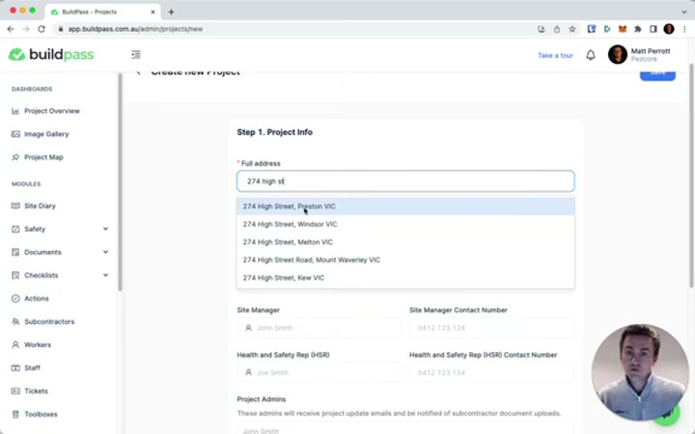Viewport: 695px width, 434px height.
Task: Click the Site Manager name field
Action: point(320,328)
